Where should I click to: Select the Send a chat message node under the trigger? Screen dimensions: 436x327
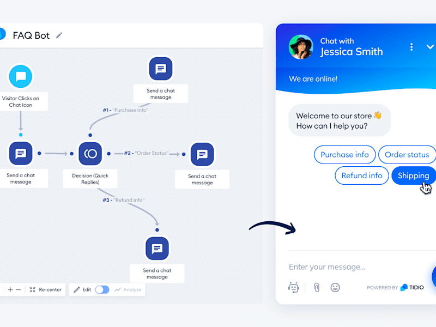point(21,153)
